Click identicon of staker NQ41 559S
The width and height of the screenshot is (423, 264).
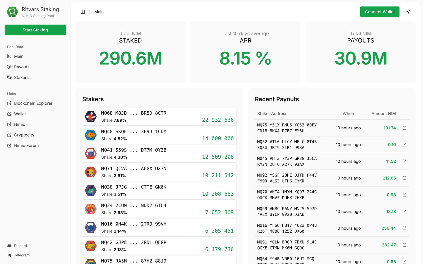coord(91,153)
